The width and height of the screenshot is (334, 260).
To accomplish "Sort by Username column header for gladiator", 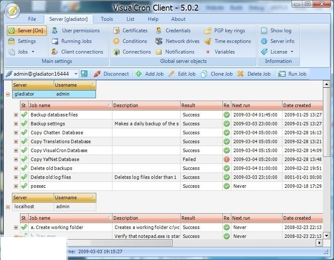I will point(75,85).
